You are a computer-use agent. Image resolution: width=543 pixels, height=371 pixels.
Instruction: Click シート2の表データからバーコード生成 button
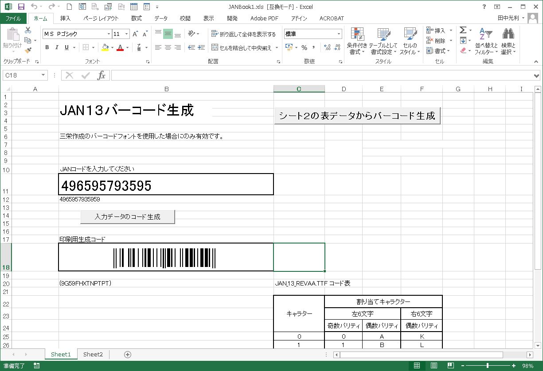(x=357, y=116)
